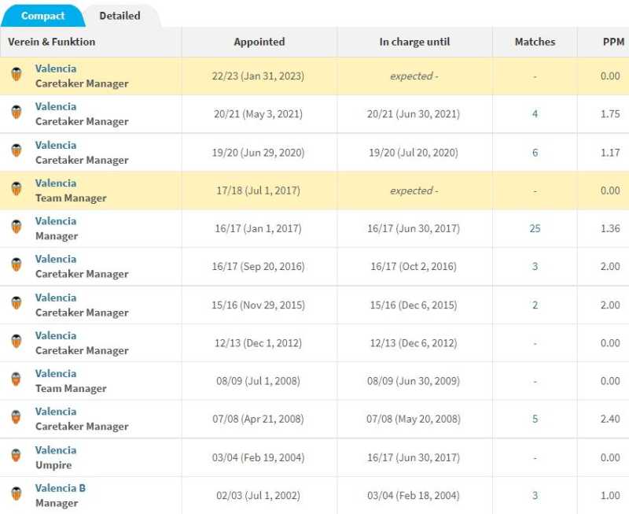The image size is (629, 514).
Task: Open the Valencia B club link
Action: coord(61,488)
